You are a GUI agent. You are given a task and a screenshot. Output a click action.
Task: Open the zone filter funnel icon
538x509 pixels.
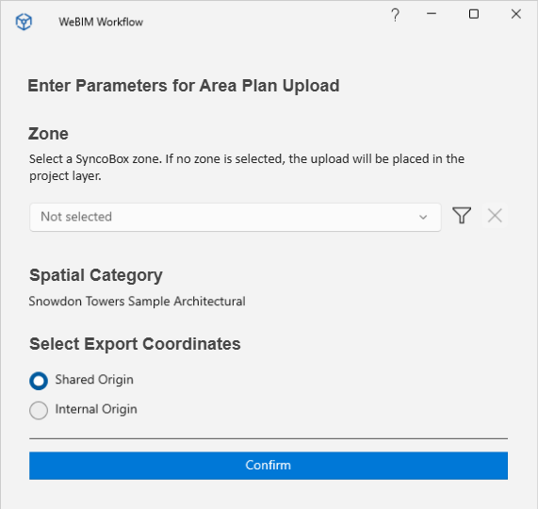[462, 216]
